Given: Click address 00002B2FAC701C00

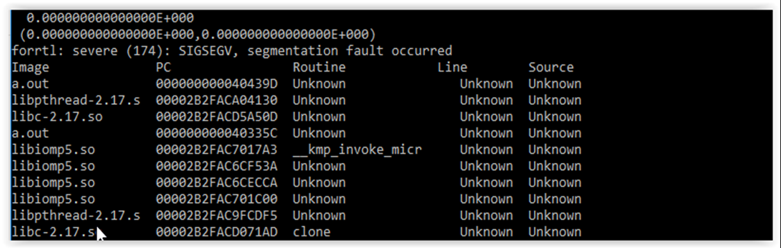Looking at the screenshot, I should (x=216, y=199).
